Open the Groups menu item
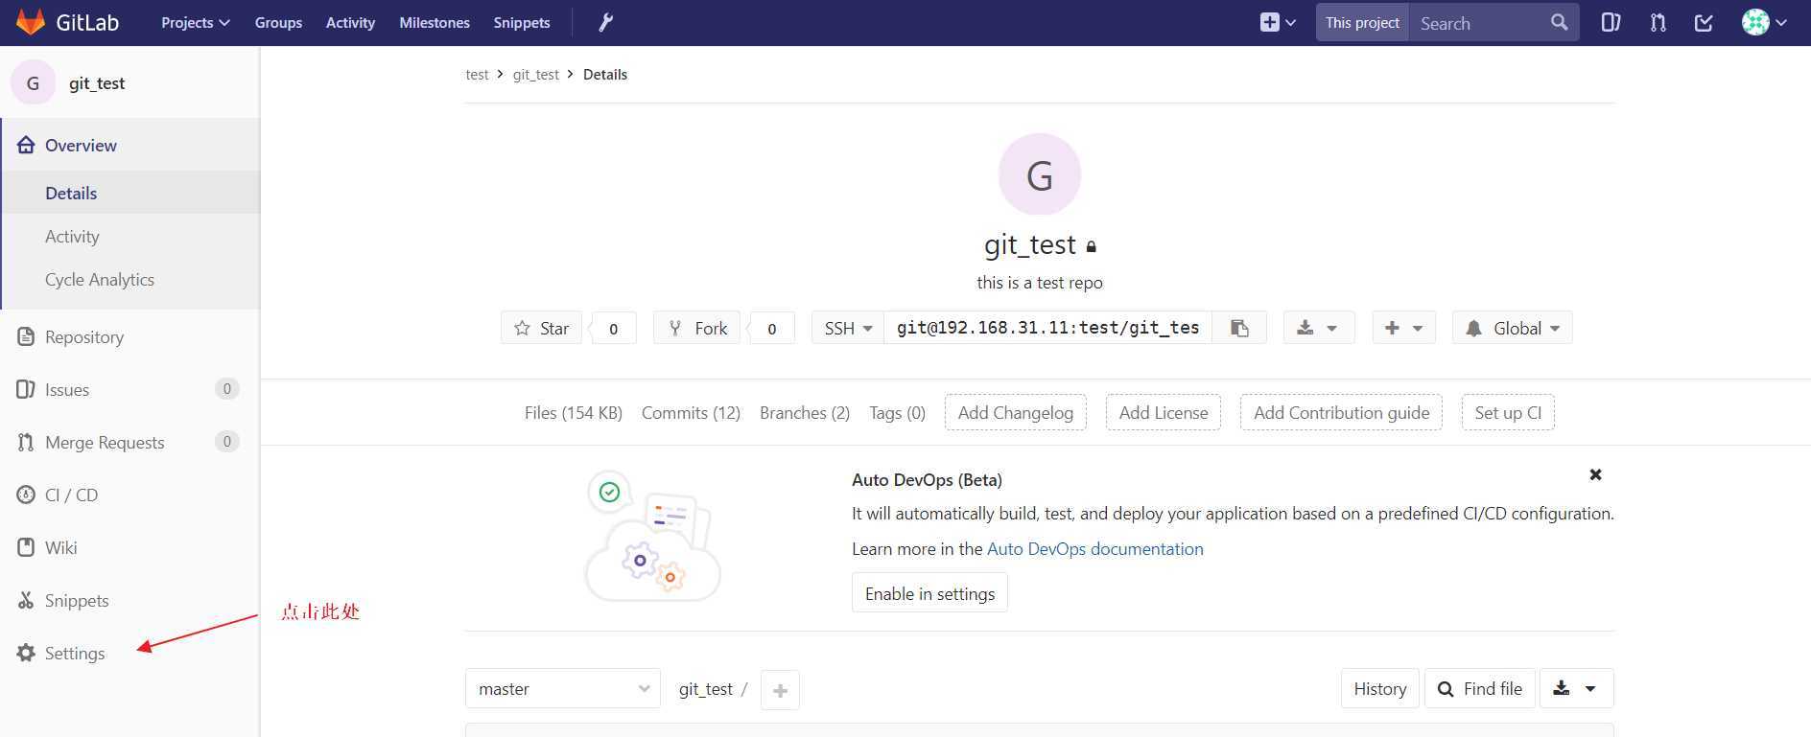Screen dimensions: 1811x737 [x=278, y=22]
